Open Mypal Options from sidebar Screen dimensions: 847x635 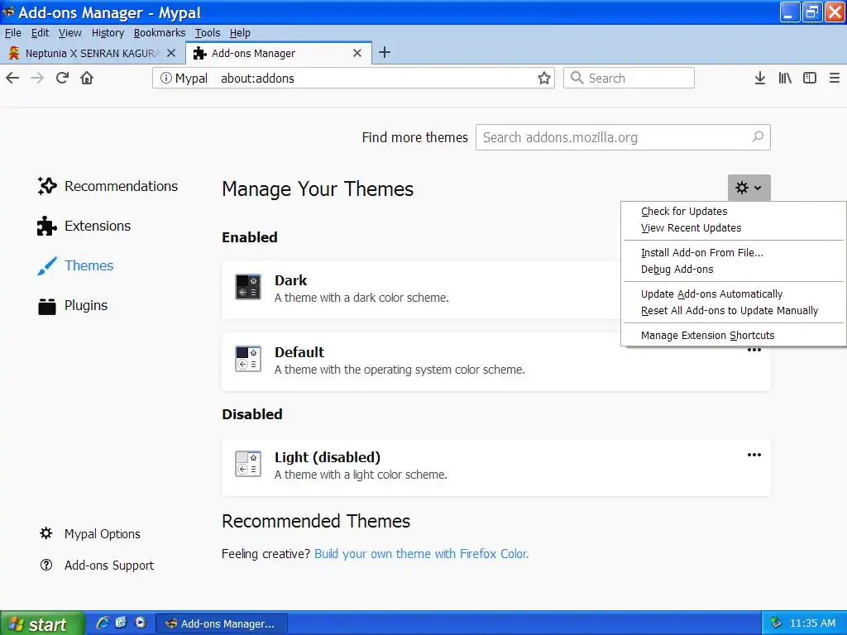point(89,533)
